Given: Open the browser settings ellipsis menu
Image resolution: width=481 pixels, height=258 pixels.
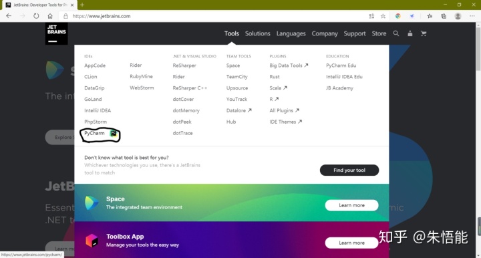Looking at the screenshot, I should pyautogui.click(x=472, y=16).
